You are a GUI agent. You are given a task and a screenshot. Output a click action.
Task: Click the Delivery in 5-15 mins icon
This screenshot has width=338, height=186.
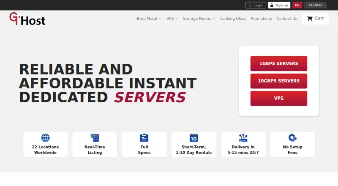coord(243,138)
